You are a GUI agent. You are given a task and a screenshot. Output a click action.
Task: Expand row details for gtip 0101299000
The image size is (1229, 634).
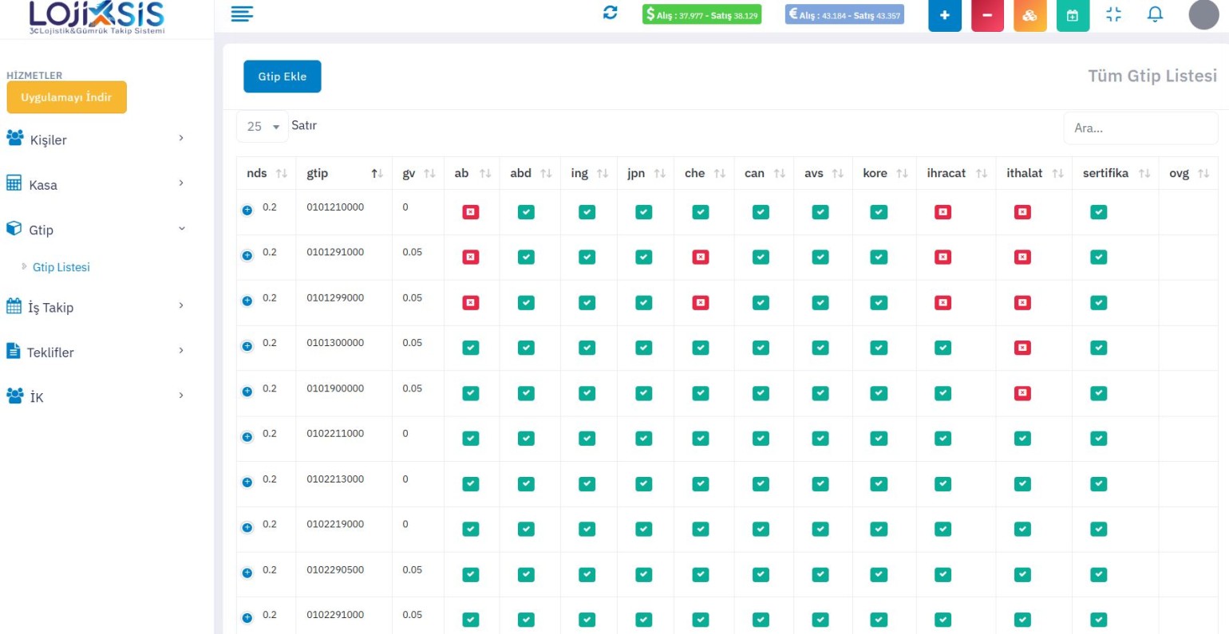click(247, 301)
